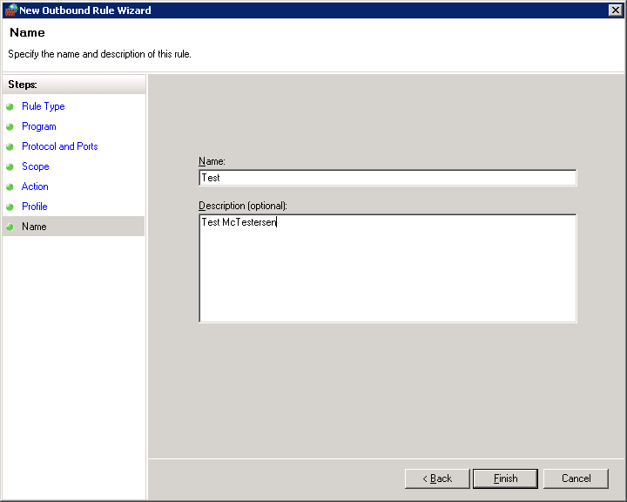The height and width of the screenshot is (502, 627).
Task: Click the firewall wizard icon in title bar
Action: point(10,10)
